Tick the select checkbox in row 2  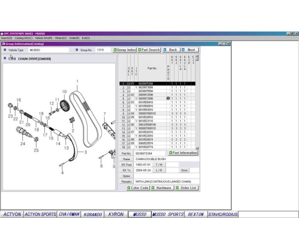[x=129, y=87]
